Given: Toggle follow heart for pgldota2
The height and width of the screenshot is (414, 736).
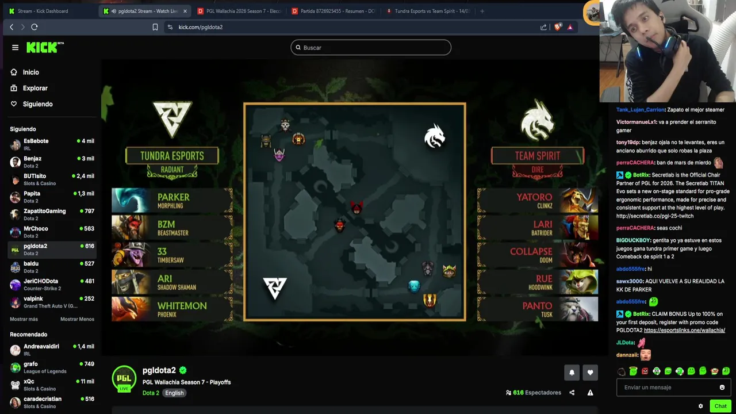Looking at the screenshot, I should click(590, 373).
